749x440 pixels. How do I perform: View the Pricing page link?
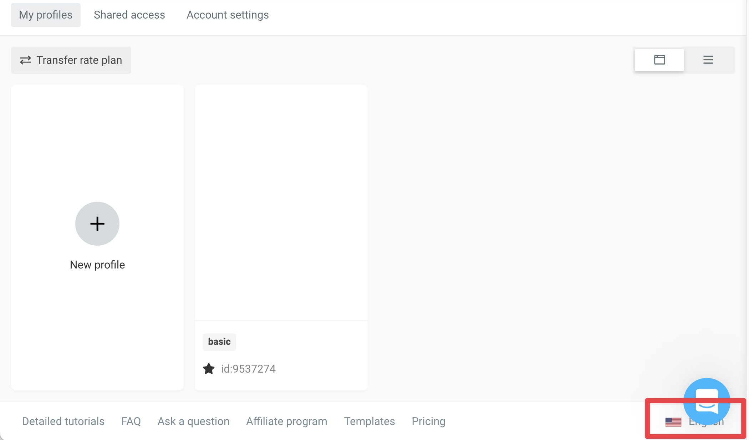428,421
